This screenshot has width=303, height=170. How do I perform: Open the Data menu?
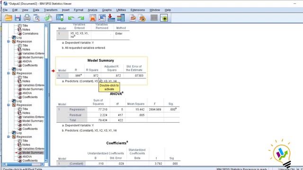(x=36, y=10)
